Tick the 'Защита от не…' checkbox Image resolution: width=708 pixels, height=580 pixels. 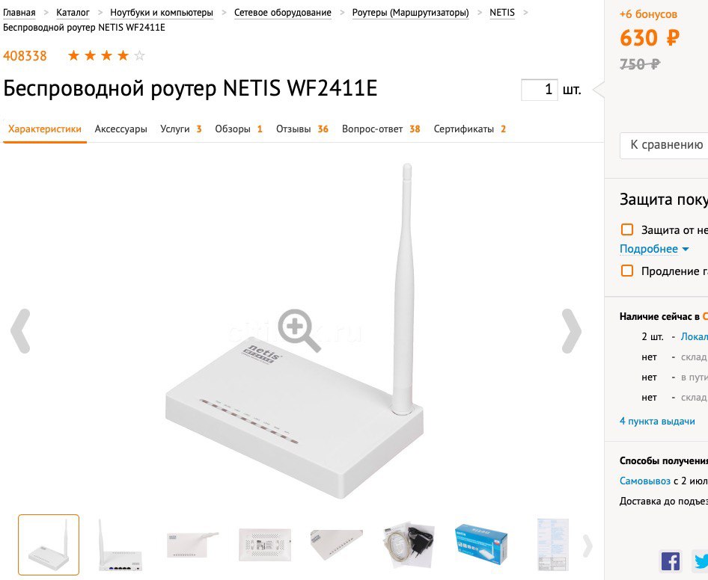626,229
